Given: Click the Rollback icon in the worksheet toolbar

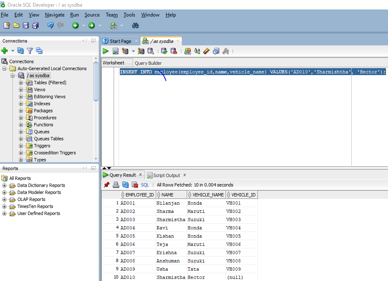Looking at the screenshot, I should pos(174,51).
